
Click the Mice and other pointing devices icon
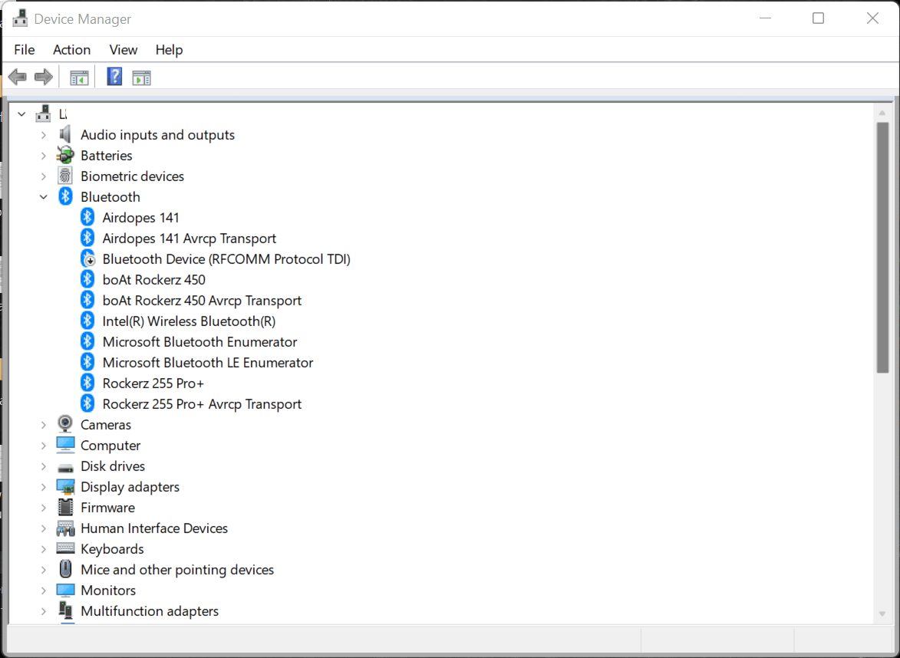65,569
